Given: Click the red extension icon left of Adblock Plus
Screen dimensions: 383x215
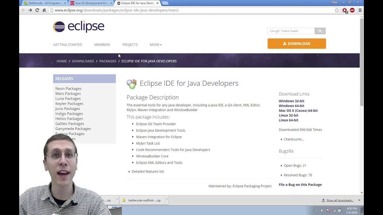Looking at the screenshot, I should (x=345, y=10).
